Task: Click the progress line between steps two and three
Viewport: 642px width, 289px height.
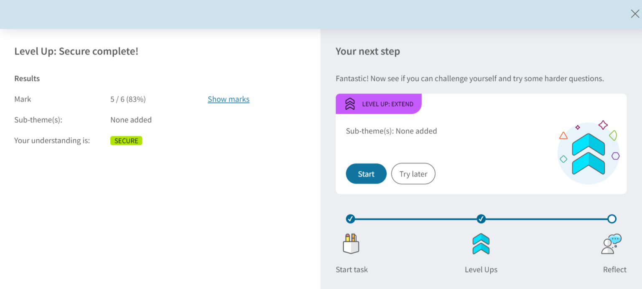Action: coord(546,219)
